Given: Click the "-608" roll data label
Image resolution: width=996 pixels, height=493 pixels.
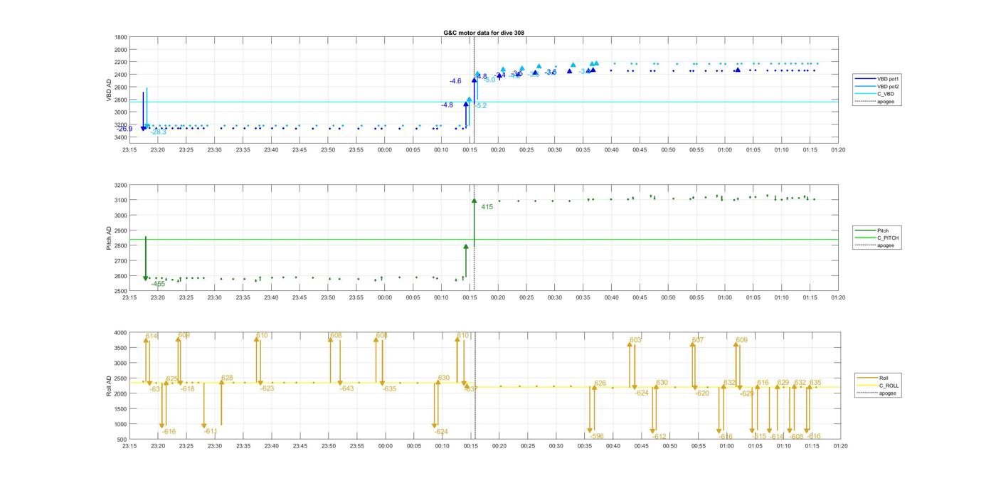Looking at the screenshot, I should pos(796,437).
